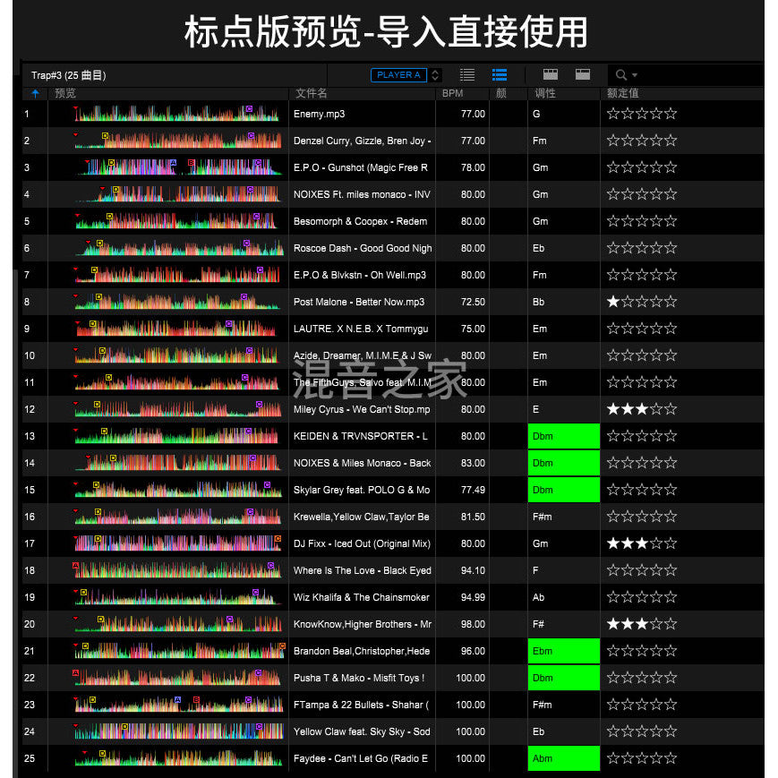
Task: Click the 98.00 BPM value of KnowKnow
Action: (x=473, y=624)
